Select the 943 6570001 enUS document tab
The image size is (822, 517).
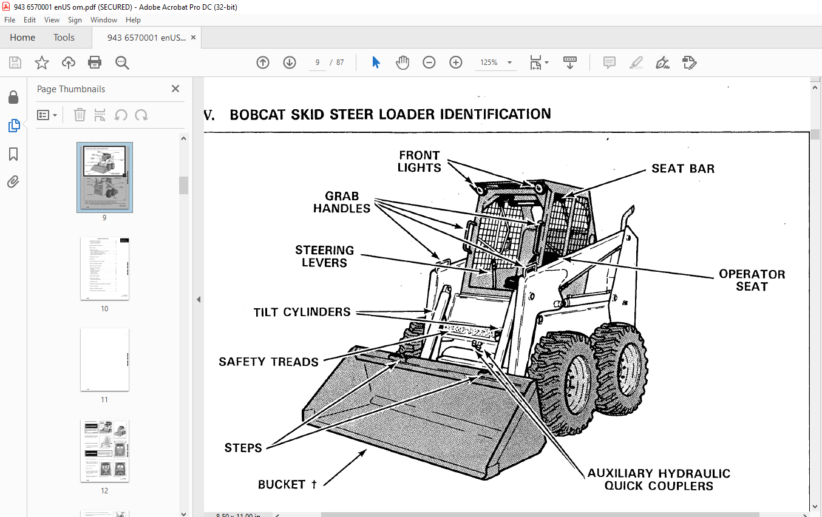coord(146,38)
